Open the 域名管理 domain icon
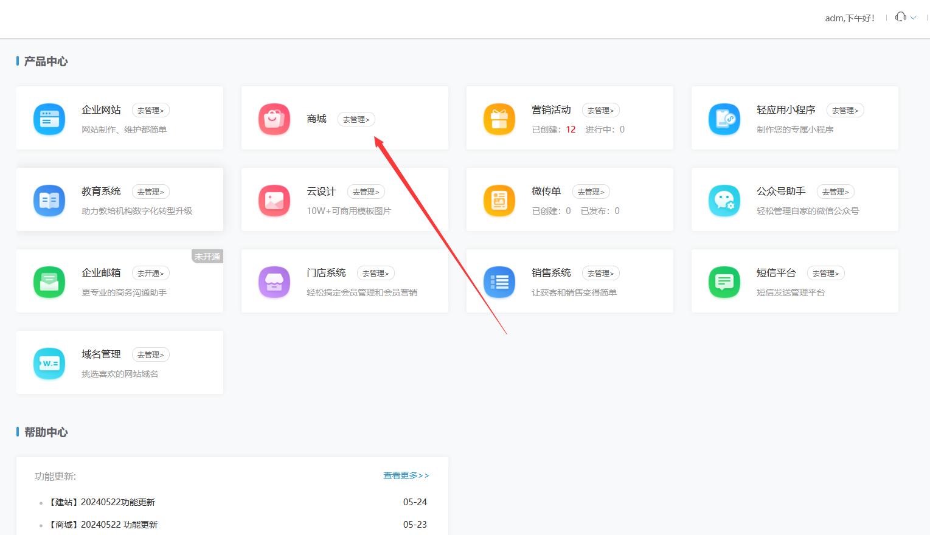Screen dimensions: 930x535 pyautogui.click(x=49, y=364)
